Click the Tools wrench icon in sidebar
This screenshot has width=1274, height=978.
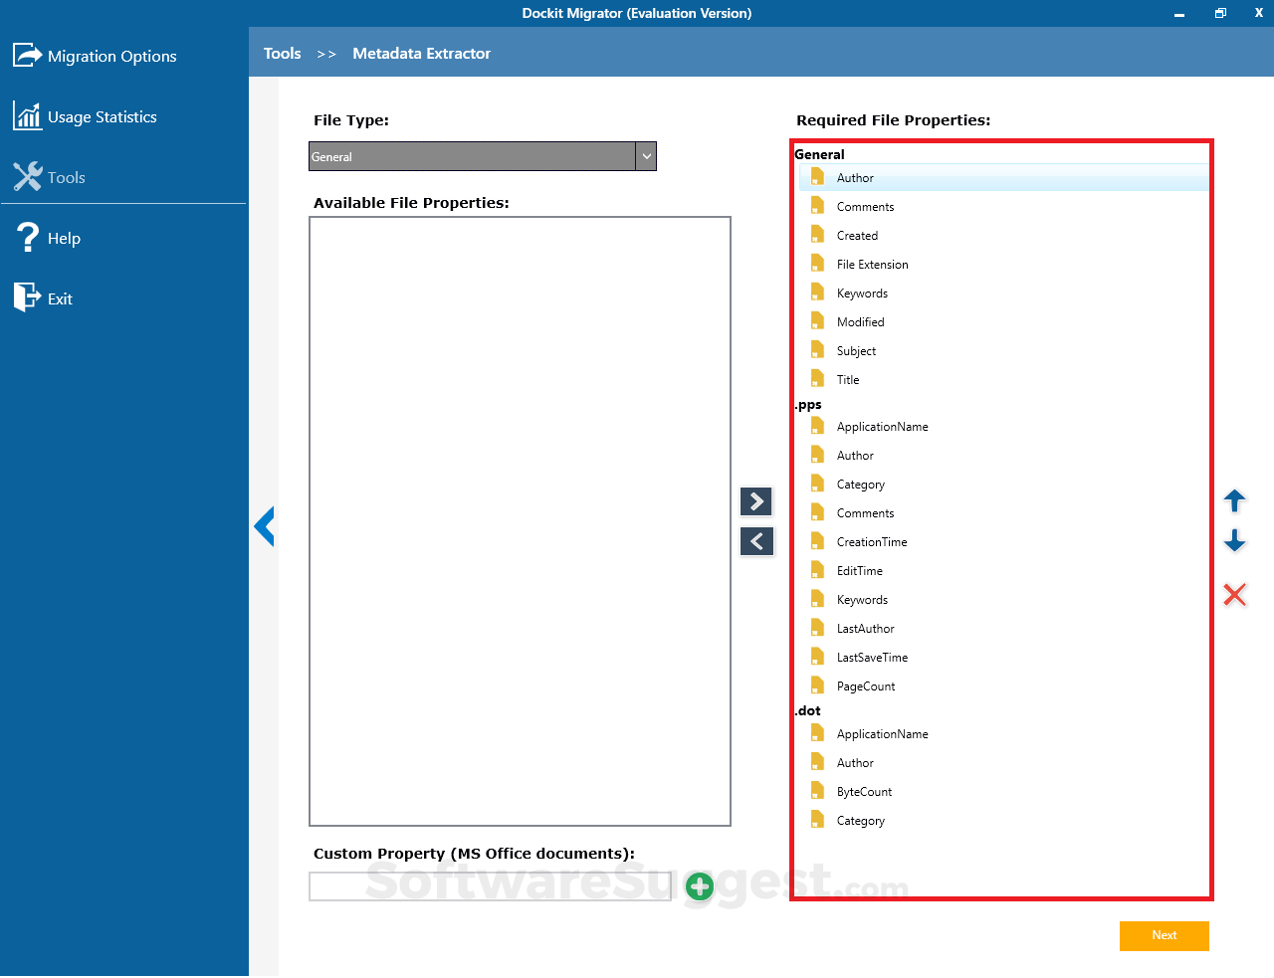[x=25, y=177]
